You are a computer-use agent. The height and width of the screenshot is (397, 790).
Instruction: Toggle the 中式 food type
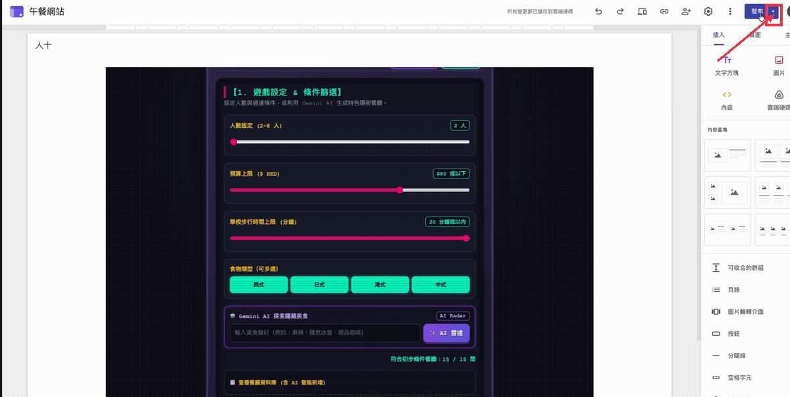[x=440, y=284]
